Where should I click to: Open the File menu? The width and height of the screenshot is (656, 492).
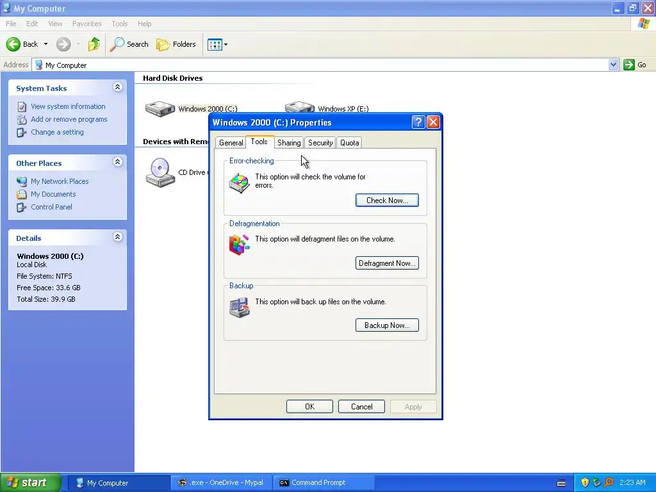coord(11,24)
